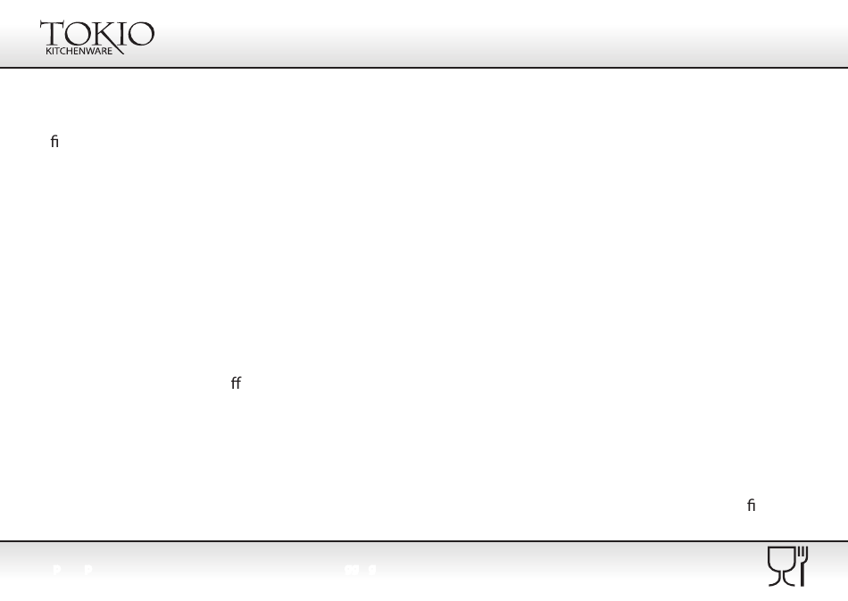Click the black line above the footer
Screen dimensions: 848x601
(x=424, y=540)
